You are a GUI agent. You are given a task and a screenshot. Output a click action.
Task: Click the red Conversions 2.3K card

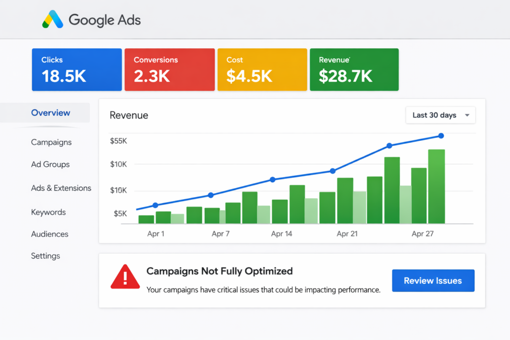coord(169,70)
